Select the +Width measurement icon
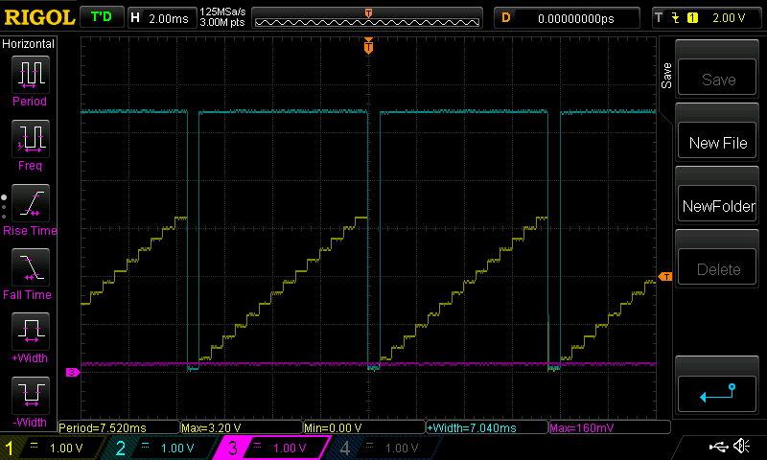 pyautogui.click(x=29, y=332)
